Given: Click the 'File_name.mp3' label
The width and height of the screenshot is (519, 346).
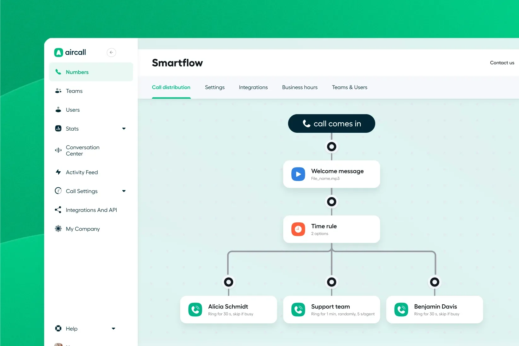Looking at the screenshot, I should pos(325,179).
